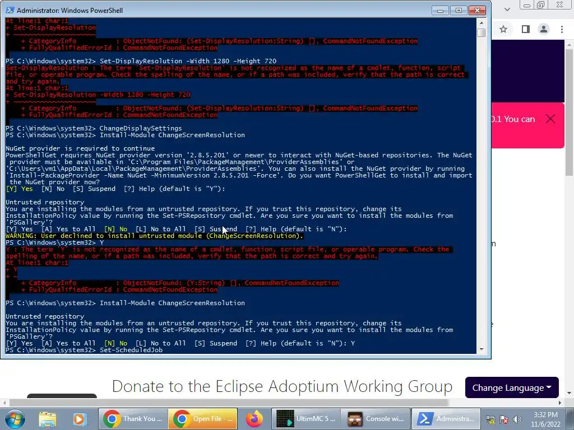Viewport: 574px width, 430px height.
Task: Click the first 'Untrusted repository' heading text
Action: pos(45,202)
